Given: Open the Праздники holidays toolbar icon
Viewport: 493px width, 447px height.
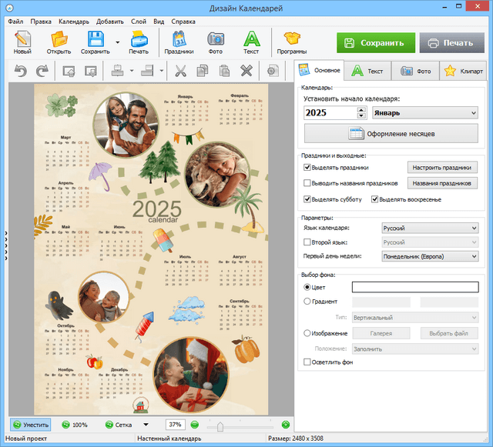Looking at the screenshot, I should (x=179, y=38).
